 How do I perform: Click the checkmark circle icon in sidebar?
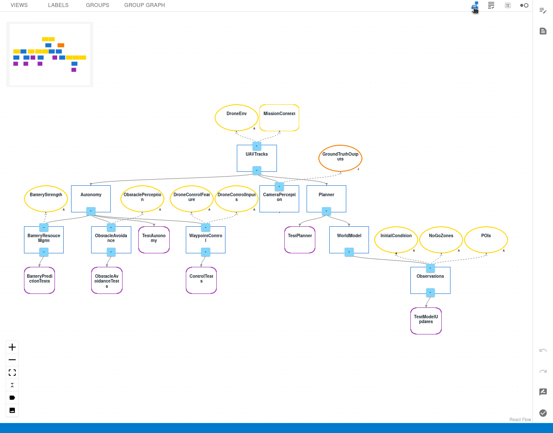[543, 413]
